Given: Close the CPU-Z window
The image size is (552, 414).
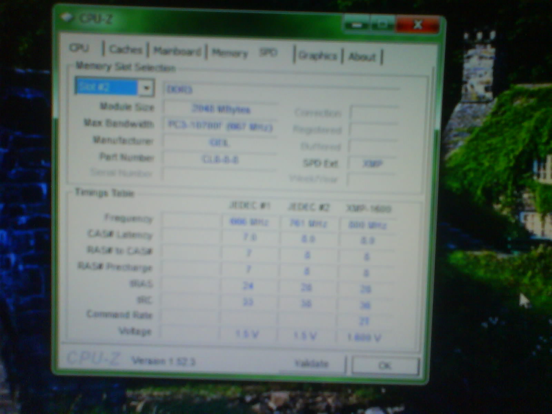Looking at the screenshot, I should (417, 25).
